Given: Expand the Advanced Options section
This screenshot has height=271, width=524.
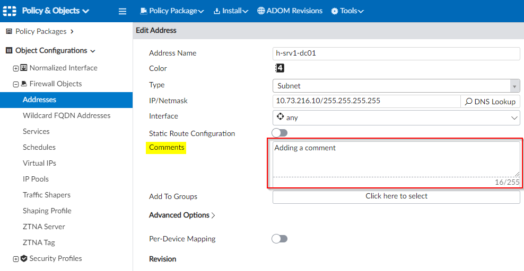Looking at the screenshot, I should 182,215.
